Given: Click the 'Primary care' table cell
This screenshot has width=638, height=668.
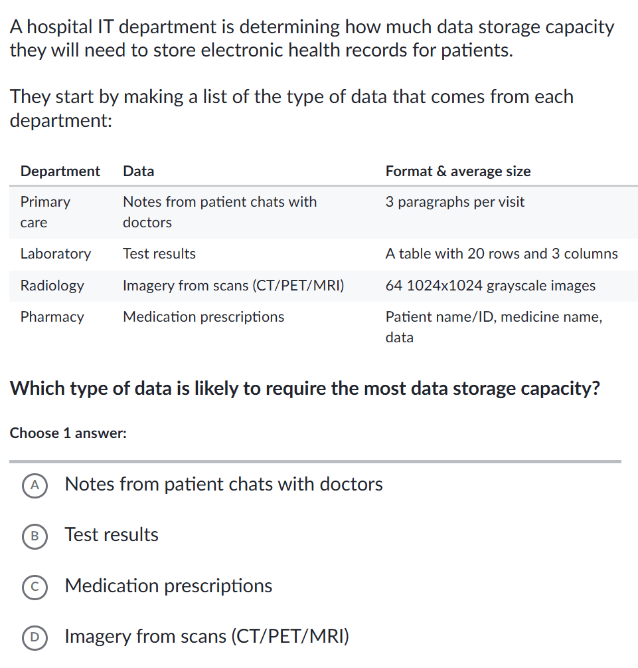Looking at the screenshot, I should pos(45,212).
